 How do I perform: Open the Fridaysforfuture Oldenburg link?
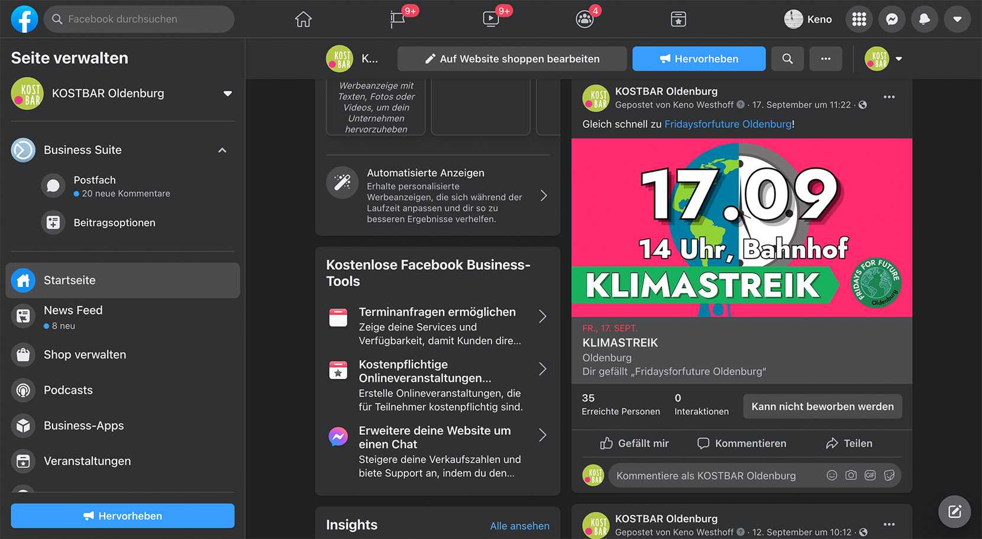728,124
